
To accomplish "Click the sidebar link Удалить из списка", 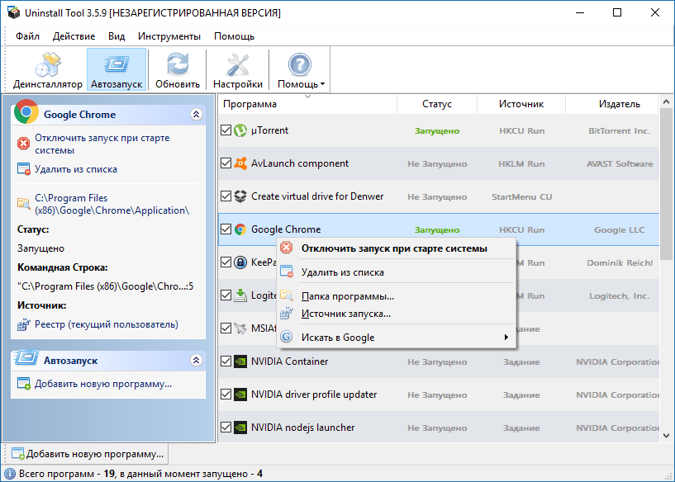I will 76,169.
